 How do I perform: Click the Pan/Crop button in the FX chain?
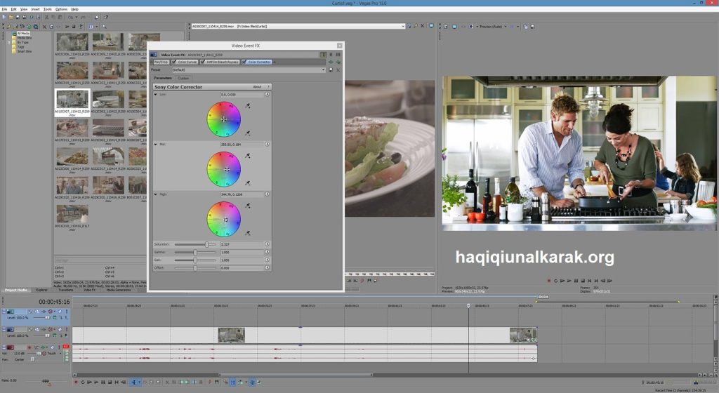click(x=161, y=62)
